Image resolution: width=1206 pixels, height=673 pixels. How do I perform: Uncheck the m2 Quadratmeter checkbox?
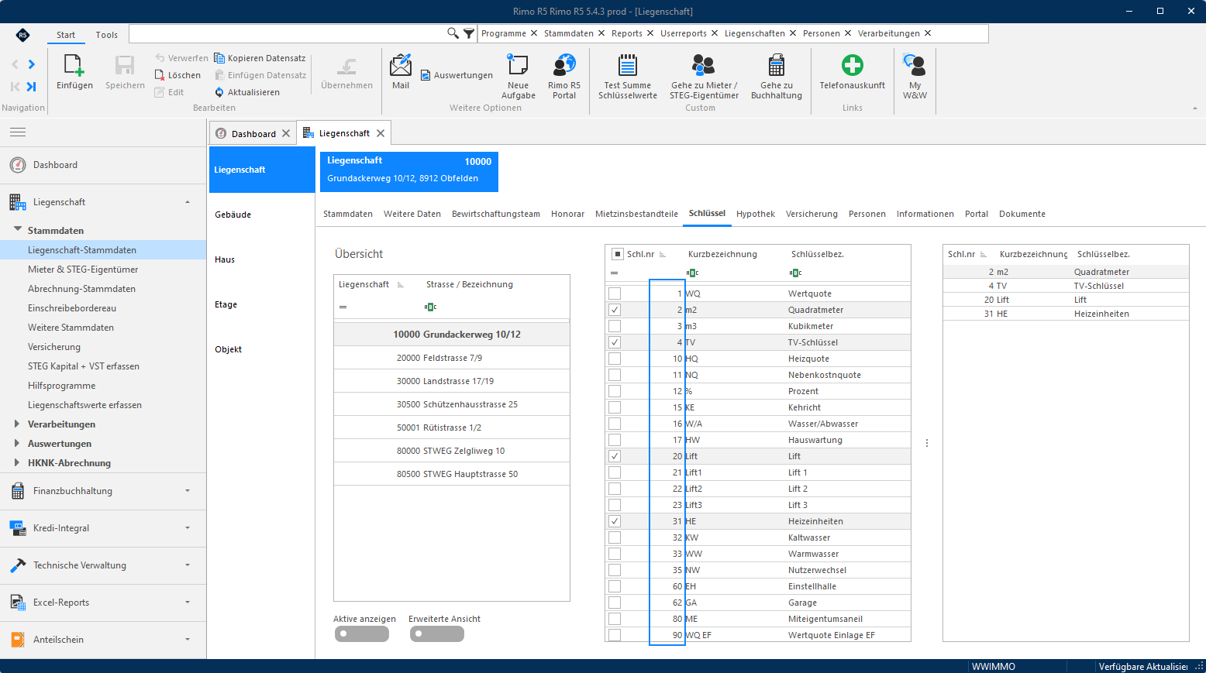pyautogui.click(x=615, y=310)
